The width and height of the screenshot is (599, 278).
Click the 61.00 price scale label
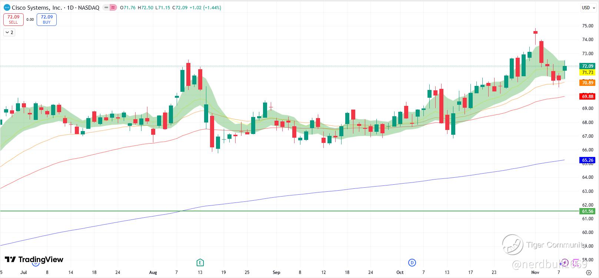(588, 219)
